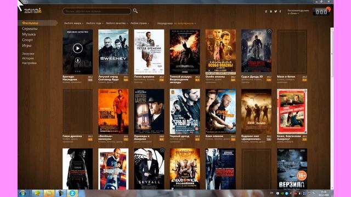Open История in the sidebar
This screenshot has height=197, width=351.
28,59
